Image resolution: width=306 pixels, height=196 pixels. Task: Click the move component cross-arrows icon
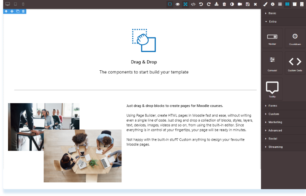[12, 11]
